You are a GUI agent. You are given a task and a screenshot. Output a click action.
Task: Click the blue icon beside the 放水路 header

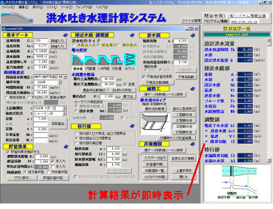(x=193, y=35)
